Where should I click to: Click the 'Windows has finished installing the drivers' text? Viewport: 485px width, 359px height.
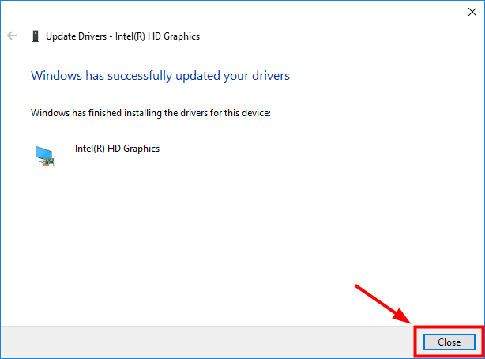click(150, 113)
